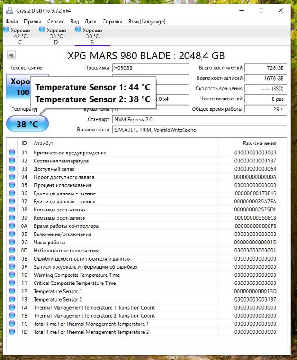The width and height of the screenshot is (297, 360).
Task: Click status orb for attribute 0C Часы работы
Action: tap(12, 242)
